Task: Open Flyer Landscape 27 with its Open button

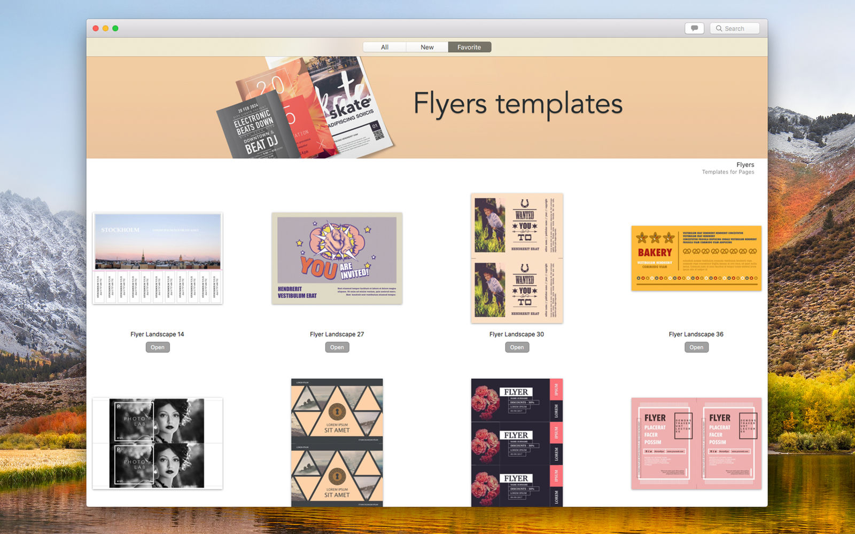Action: point(337,347)
